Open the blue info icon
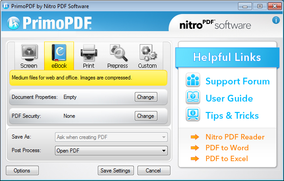The height and width of the screenshot is (181, 284). click(x=276, y=20)
